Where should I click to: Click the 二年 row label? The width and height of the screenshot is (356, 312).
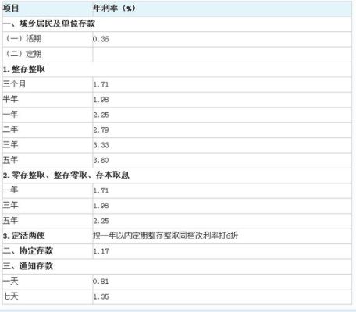pyautogui.click(x=10, y=129)
